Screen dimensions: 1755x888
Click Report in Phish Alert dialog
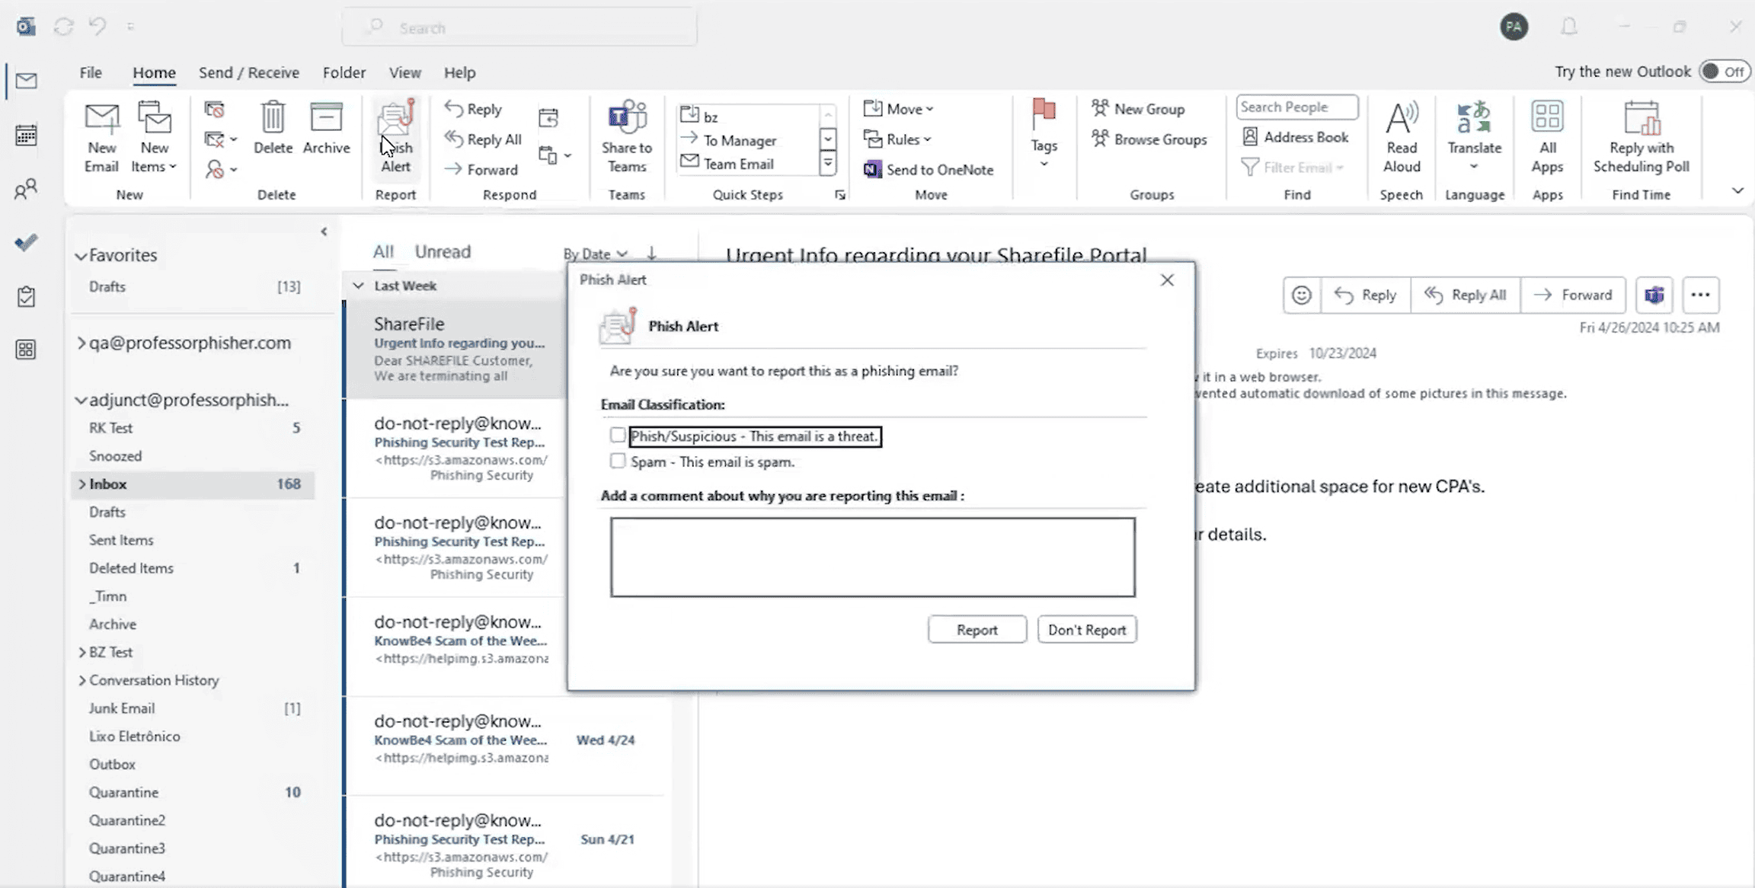[977, 629]
